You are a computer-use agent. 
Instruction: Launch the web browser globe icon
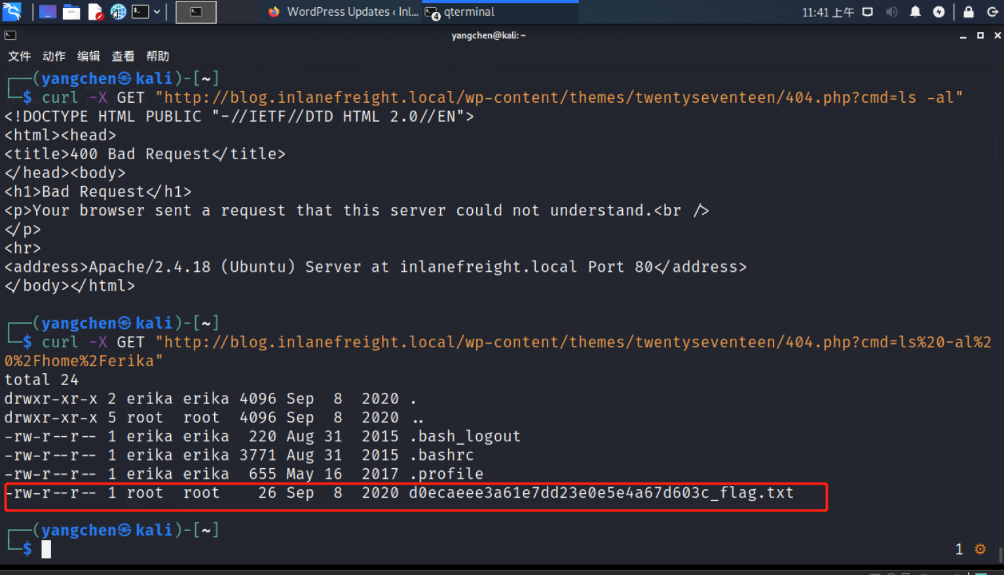pyautogui.click(x=119, y=12)
